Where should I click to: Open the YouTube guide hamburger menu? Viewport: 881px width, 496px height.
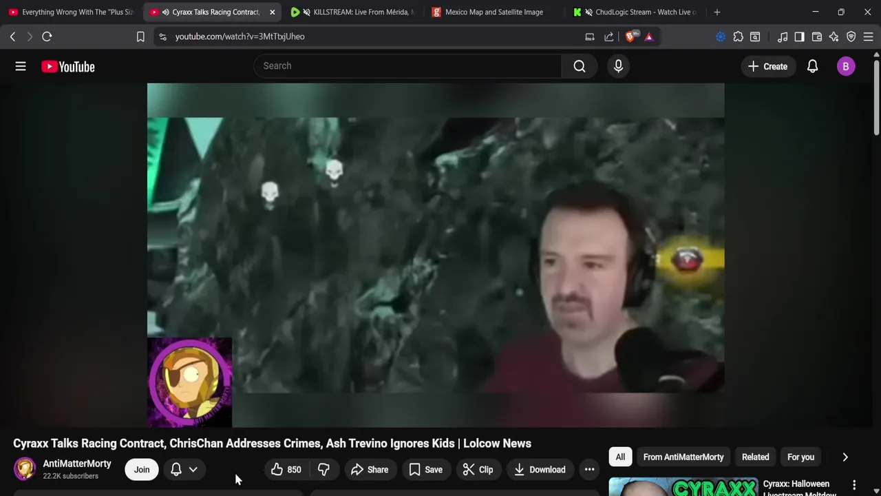click(x=21, y=66)
